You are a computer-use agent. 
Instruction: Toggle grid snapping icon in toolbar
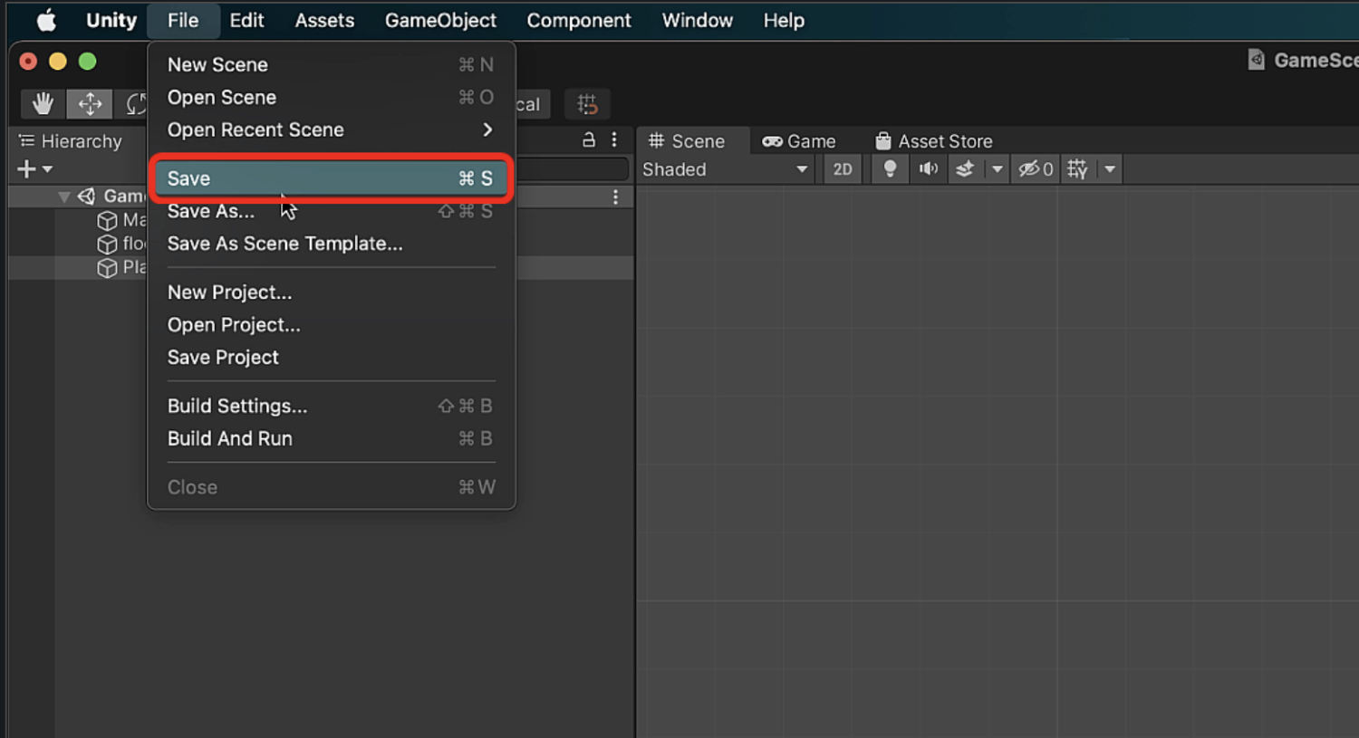(587, 104)
